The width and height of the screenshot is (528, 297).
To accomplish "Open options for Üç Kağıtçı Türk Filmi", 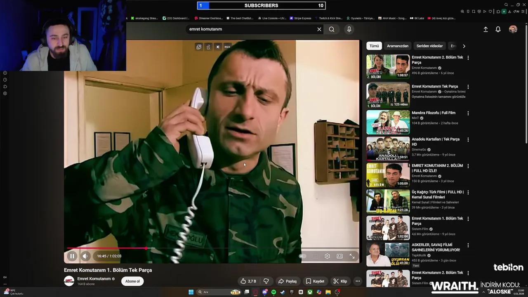I will click(468, 192).
